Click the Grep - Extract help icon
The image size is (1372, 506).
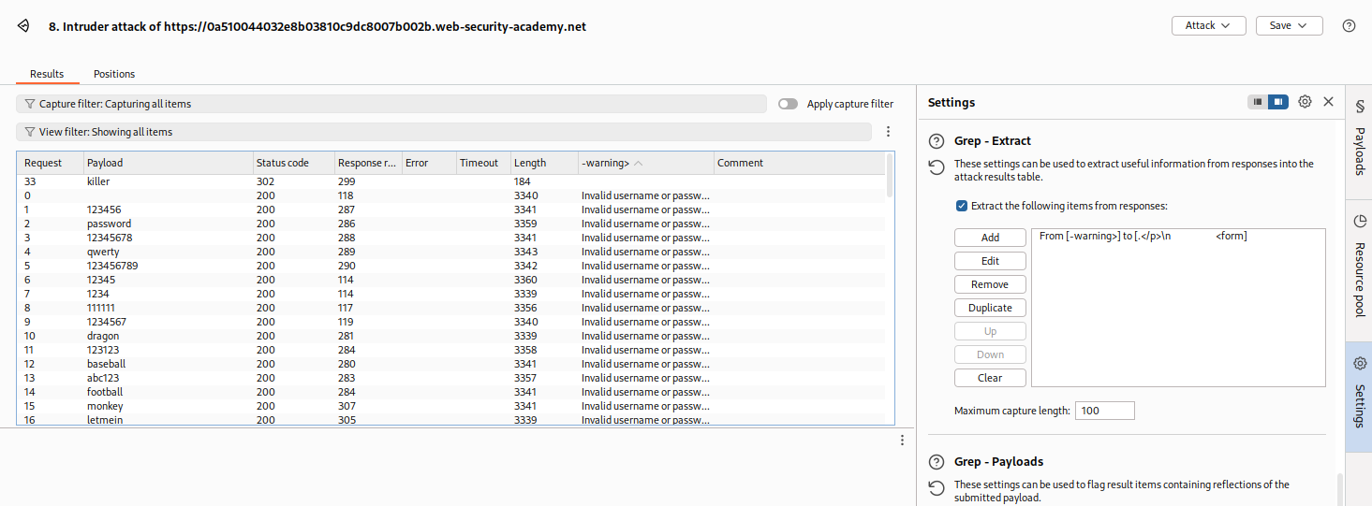click(x=936, y=141)
